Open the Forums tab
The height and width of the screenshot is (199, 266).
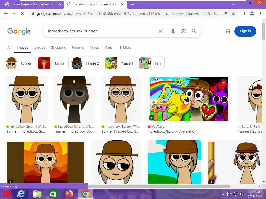pyautogui.click(x=78, y=48)
